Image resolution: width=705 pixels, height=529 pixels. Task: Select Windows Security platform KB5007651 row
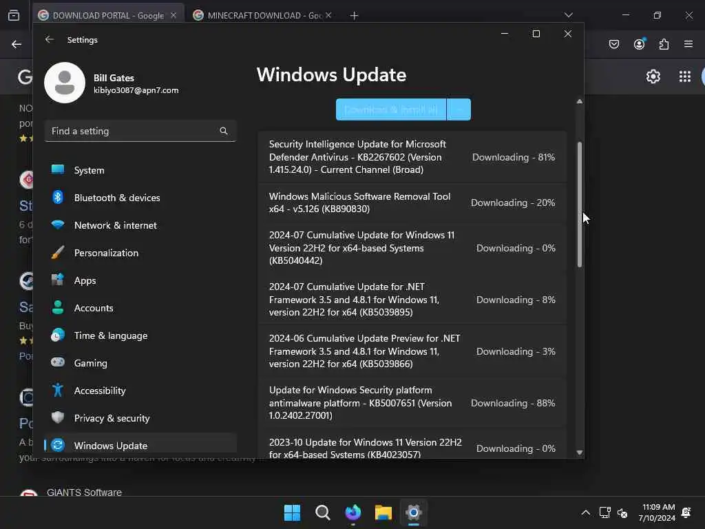click(x=412, y=403)
